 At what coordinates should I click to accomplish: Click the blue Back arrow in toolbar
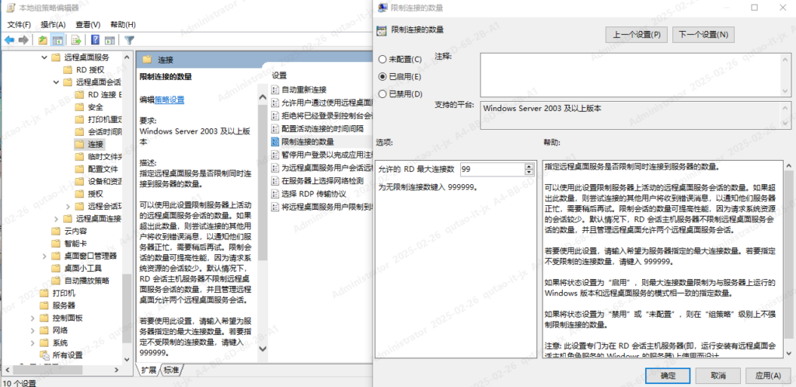(9, 40)
